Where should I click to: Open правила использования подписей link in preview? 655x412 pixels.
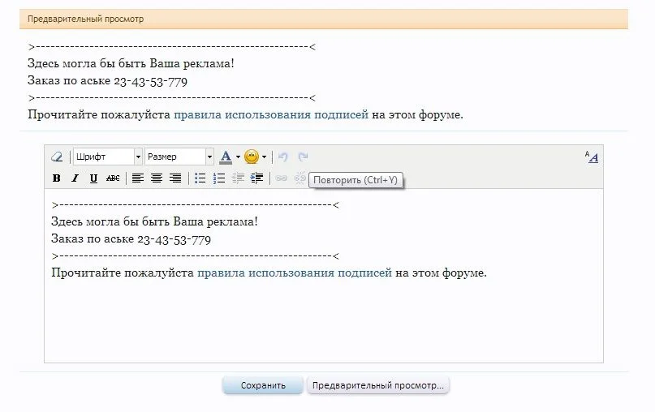tap(271, 114)
